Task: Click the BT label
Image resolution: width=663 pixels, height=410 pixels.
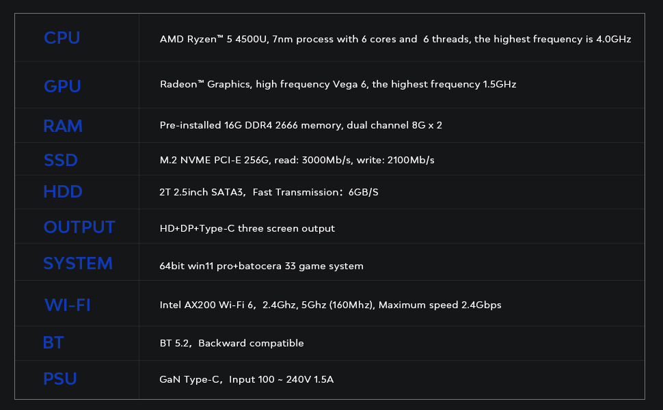Action: [x=53, y=343]
